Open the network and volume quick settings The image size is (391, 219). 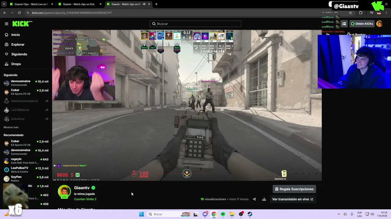(369, 214)
